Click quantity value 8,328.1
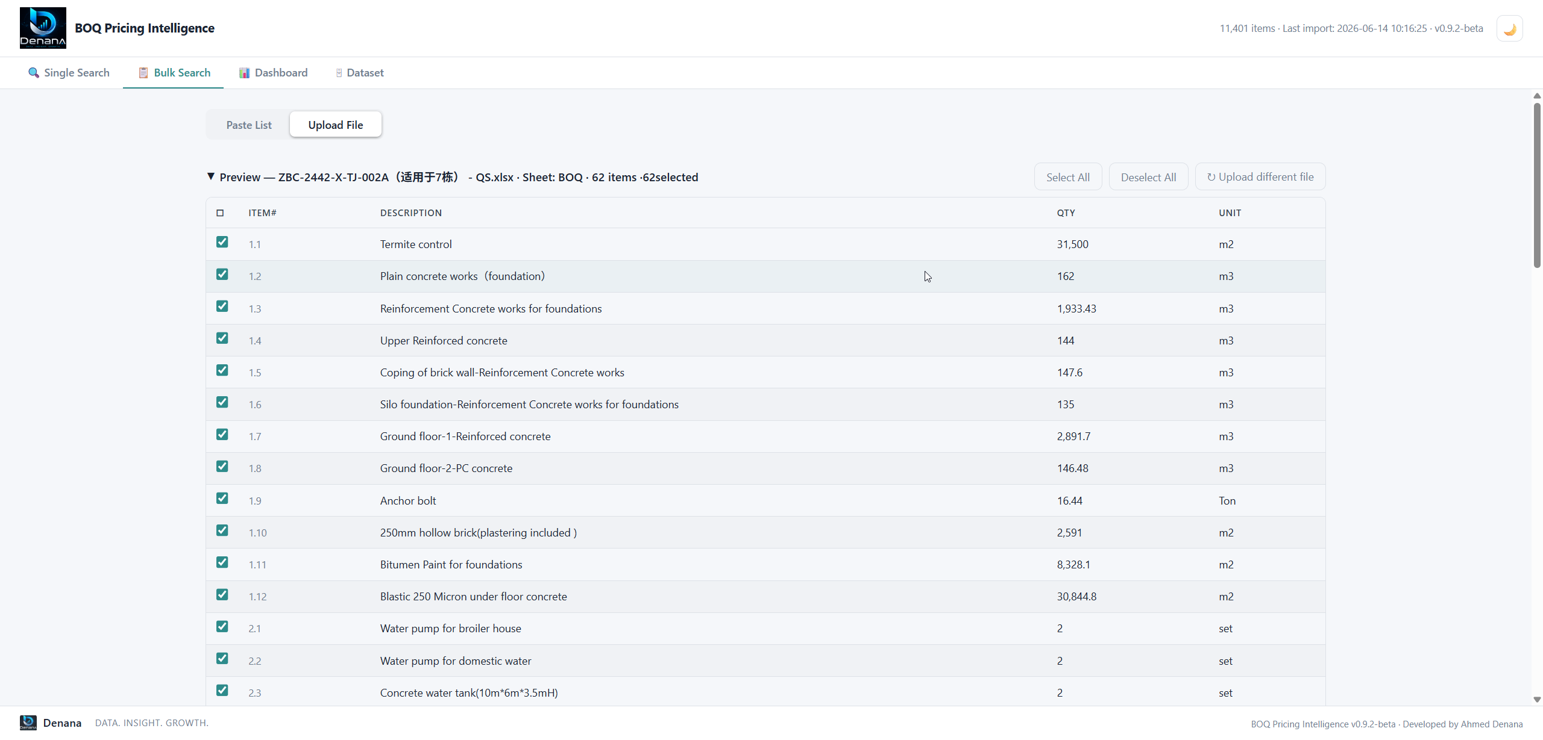 pos(1073,565)
